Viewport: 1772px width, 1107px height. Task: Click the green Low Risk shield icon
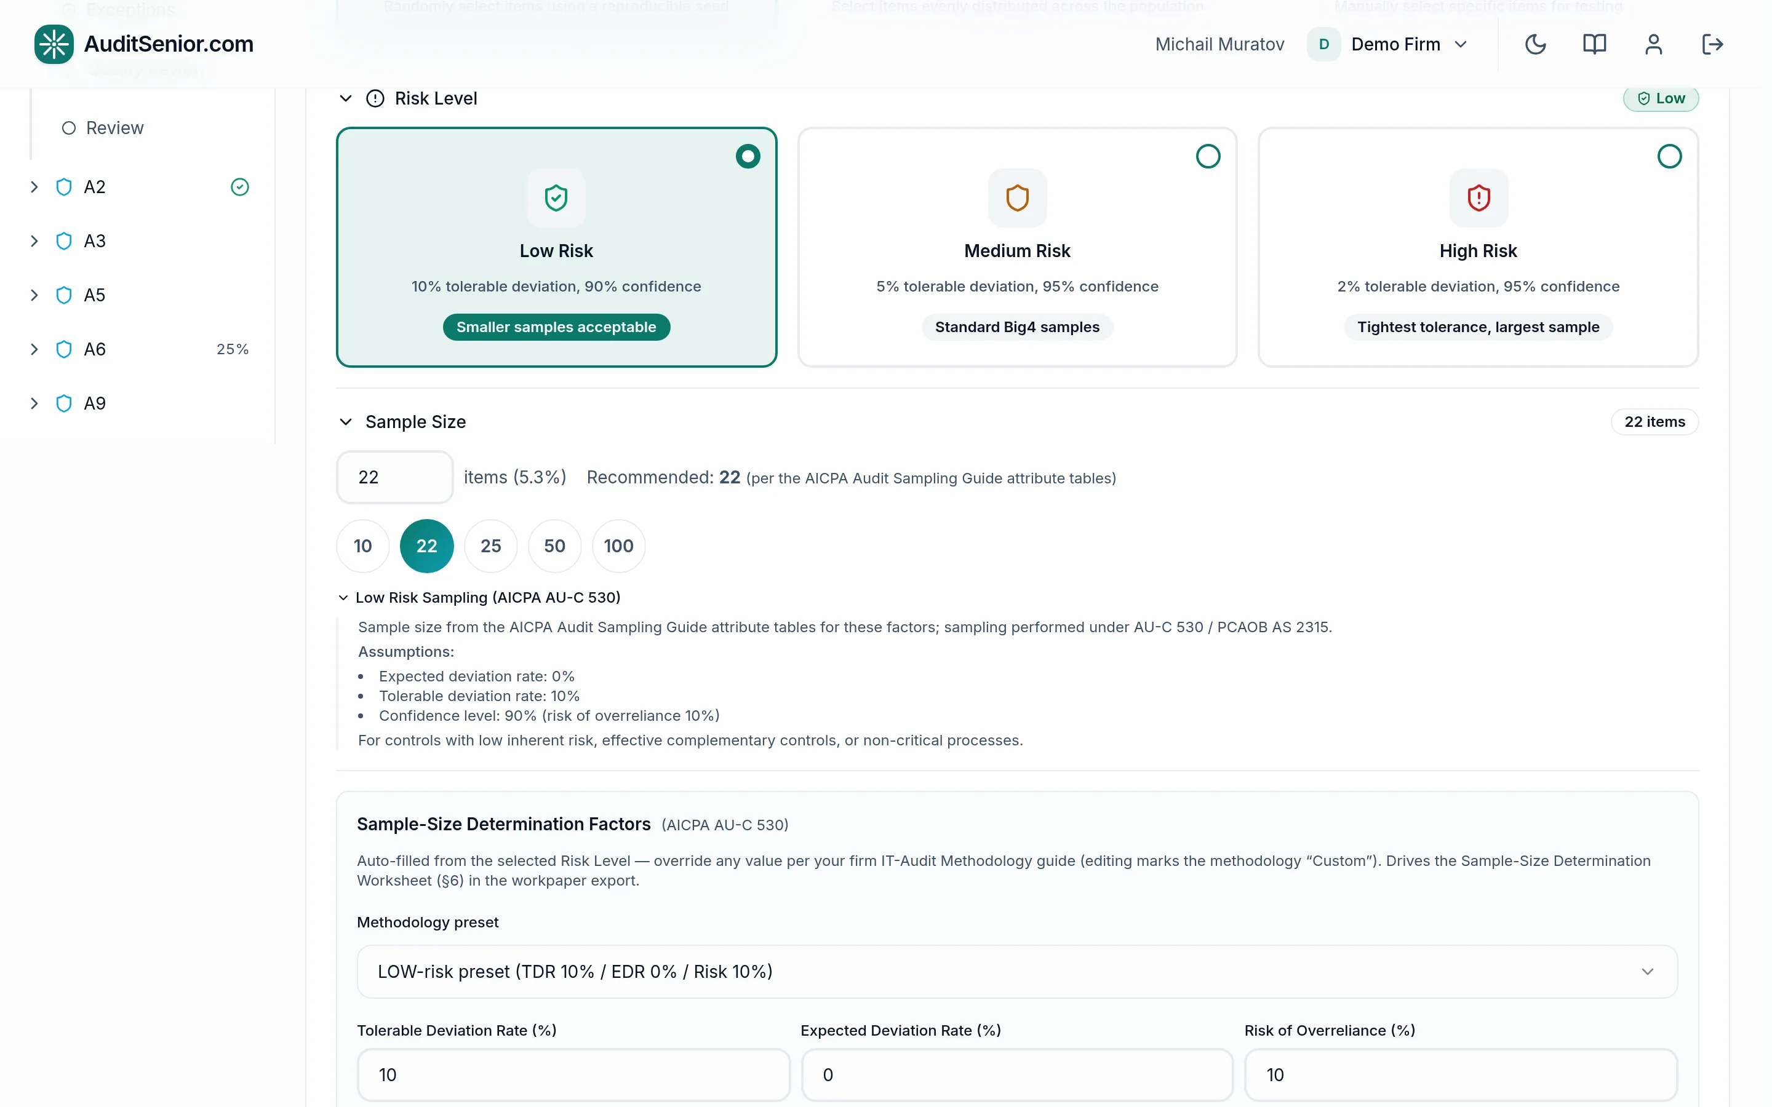[556, 197]
